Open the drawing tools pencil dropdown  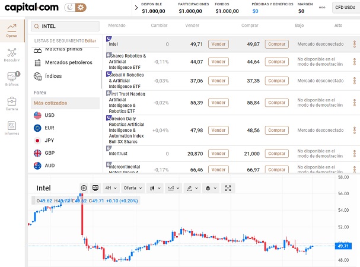pos(192,188)
